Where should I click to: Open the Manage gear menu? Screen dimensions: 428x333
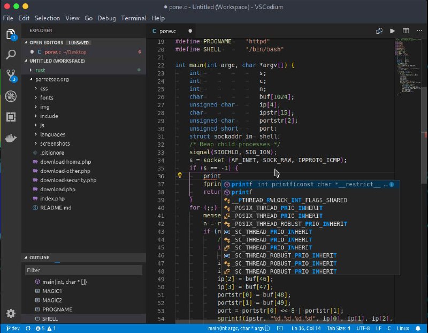click(x=12, y=314)
